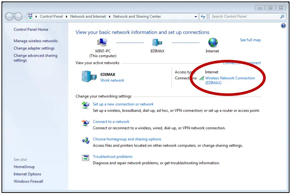Select Control Panel breadcrumb
The width and height of the screenshot is (291, 194).
coord(51,17)
